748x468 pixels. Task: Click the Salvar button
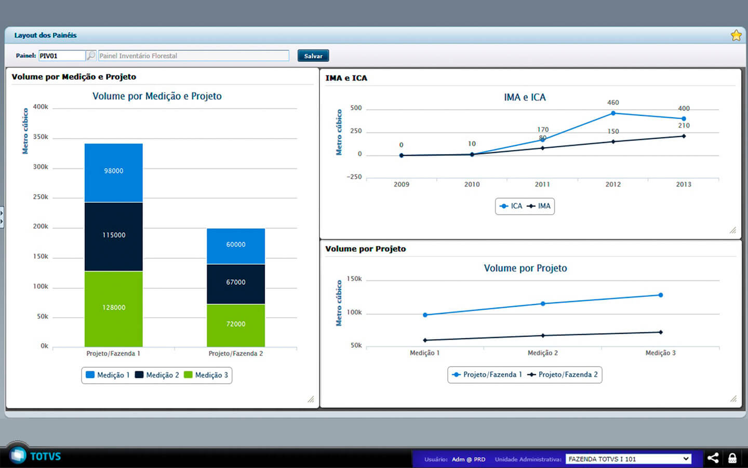tap(313, 56)
